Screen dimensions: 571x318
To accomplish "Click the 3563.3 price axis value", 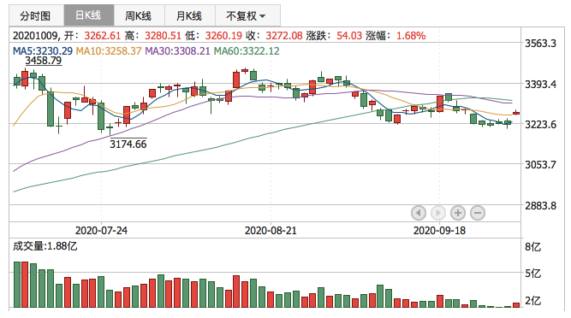I will pos(540,44).
